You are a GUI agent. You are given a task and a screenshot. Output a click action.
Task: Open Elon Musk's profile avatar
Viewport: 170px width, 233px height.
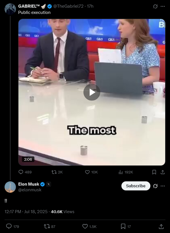[10, 187]
